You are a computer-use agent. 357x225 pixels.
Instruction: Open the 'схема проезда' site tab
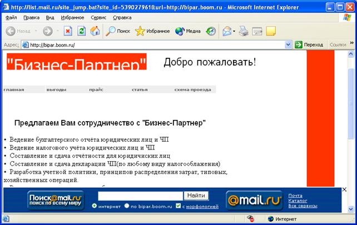pos(192,89)
